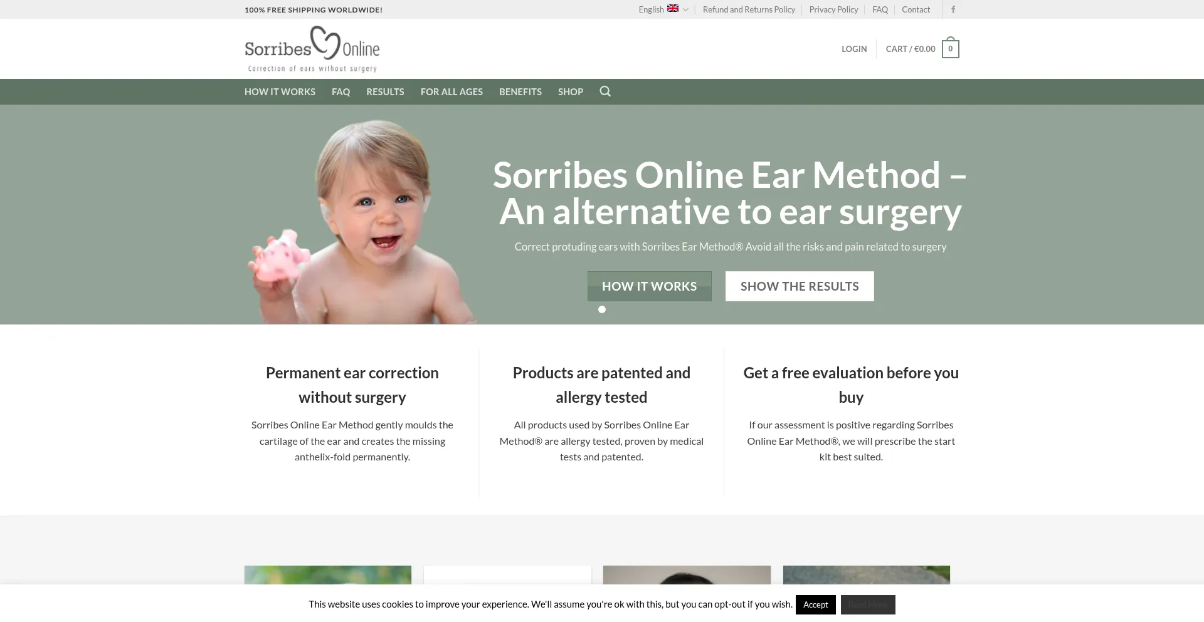Open FOR ALL AGES in navigation
Viewport: 1204px width, 622px height.
click(451, 91)
